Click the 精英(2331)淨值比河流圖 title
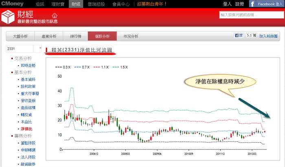Screen dimensions: 285x167 tap(81, 50)
